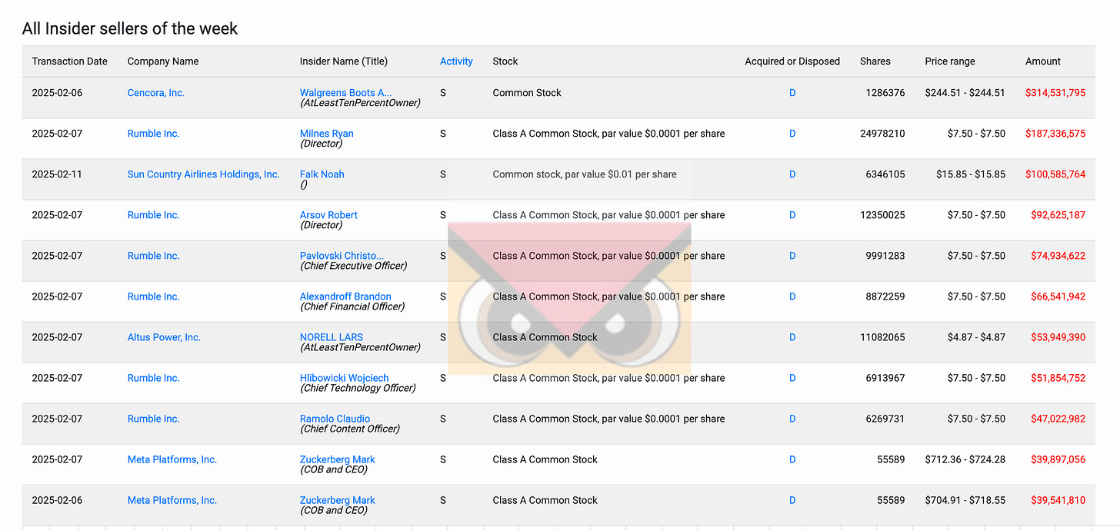Select the amount $187,336,575
The height and width of the screenshot is (530, 1120).
1055,134
